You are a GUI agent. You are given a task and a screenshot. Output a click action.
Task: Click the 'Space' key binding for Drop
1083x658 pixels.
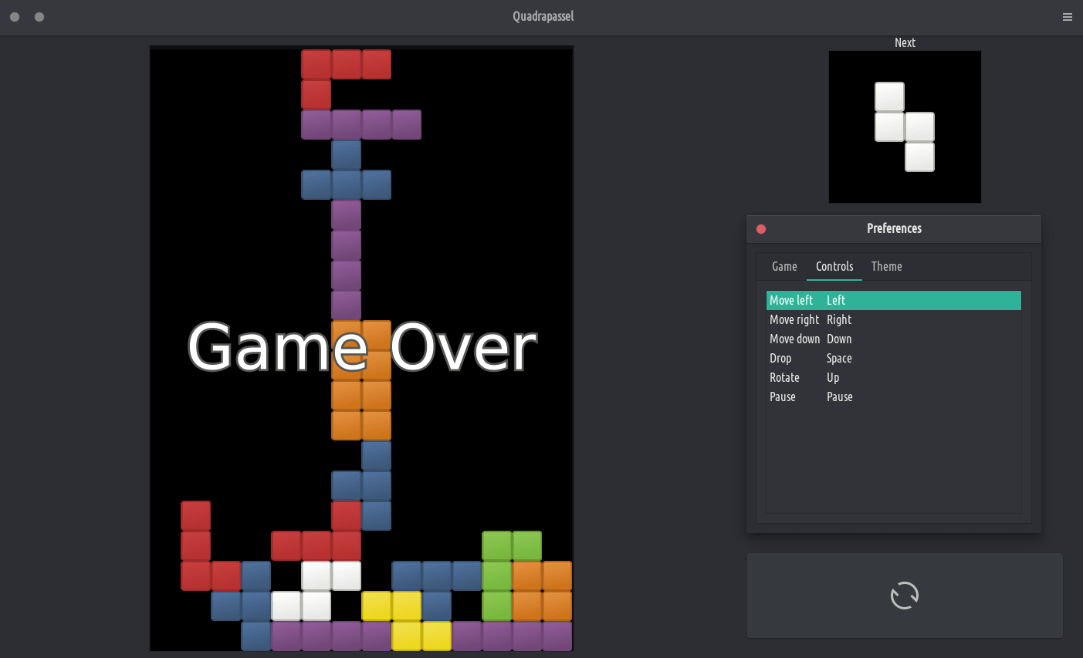[x=839, y=358]
